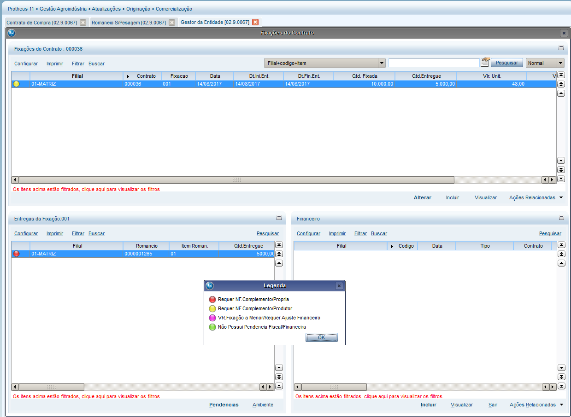
Task: Click the lookup icon beside search field
Action: pos(485,63)
